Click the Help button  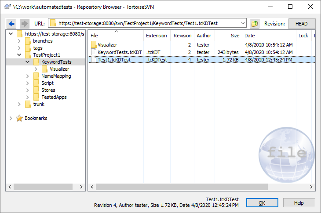(x=299, y=203)
